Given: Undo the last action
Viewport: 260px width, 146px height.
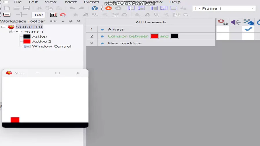Looking at the screenshot, I should point(72,8).
